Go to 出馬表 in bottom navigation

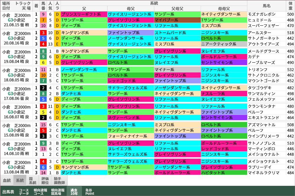point(8,192)
